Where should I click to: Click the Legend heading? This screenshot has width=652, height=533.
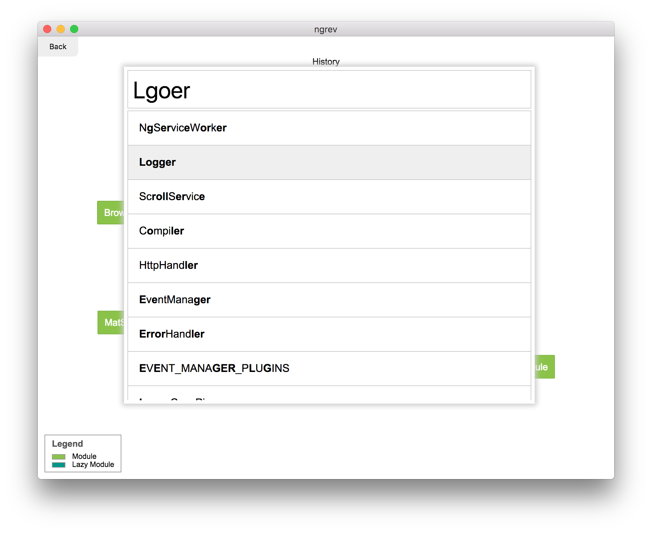point(67,444)
